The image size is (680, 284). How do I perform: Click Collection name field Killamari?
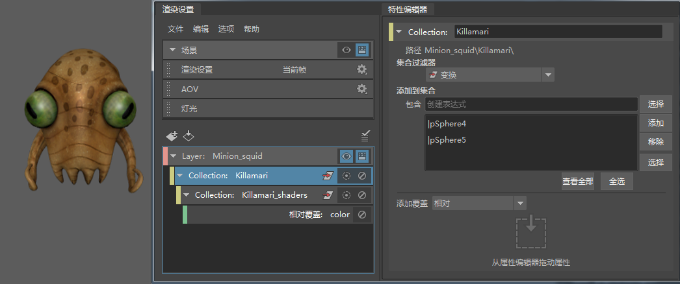coord(558,32)
